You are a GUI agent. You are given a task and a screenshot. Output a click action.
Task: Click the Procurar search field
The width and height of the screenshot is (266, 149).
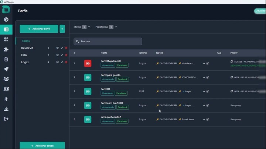click(108, 41)
